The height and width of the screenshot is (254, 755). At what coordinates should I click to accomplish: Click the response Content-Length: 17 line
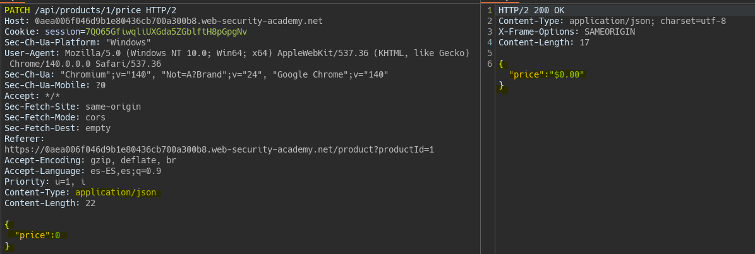coord(544,42)
